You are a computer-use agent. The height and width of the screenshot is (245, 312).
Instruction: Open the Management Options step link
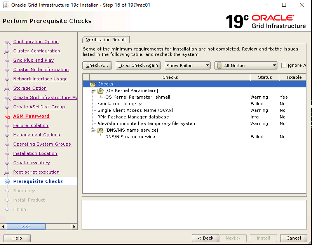point(37,135)
